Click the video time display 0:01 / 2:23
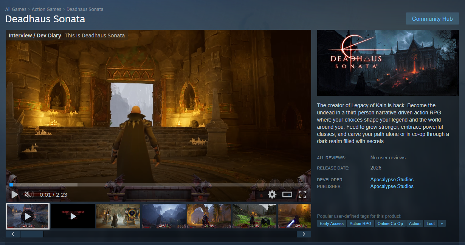The image size is (465, 245). pyautogui.click(x=53, y=195)
